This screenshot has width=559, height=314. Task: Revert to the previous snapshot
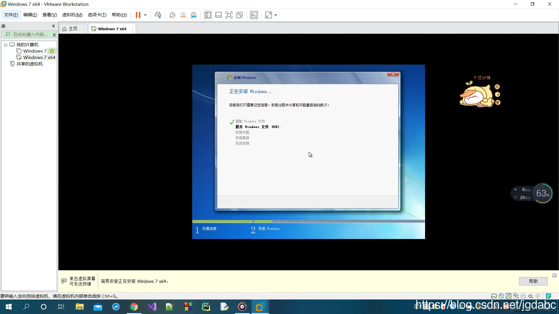coord(183,15)
